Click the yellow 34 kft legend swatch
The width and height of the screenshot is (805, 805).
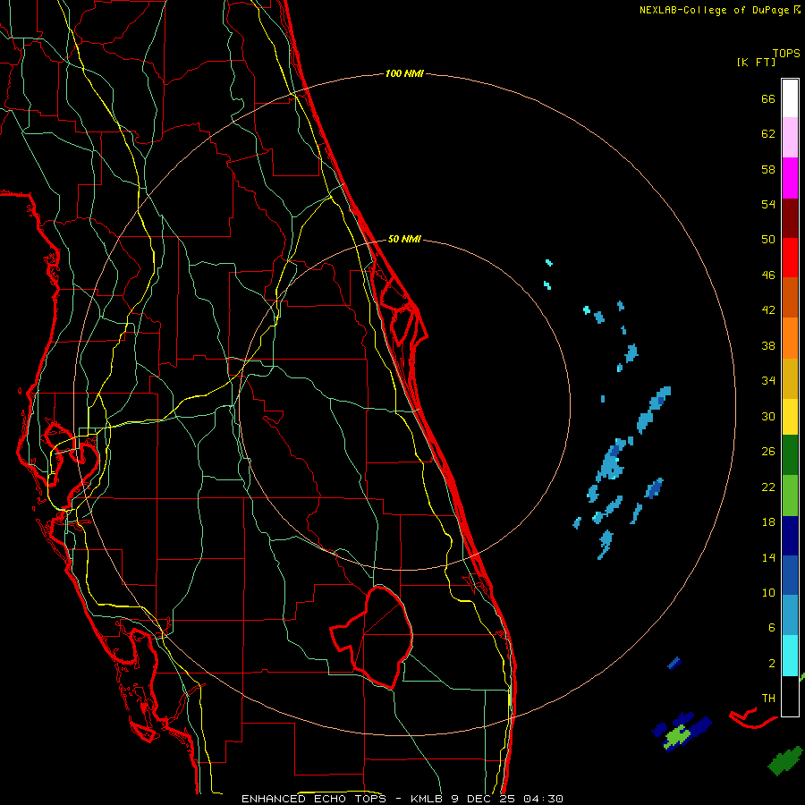(x=790, y=416)
